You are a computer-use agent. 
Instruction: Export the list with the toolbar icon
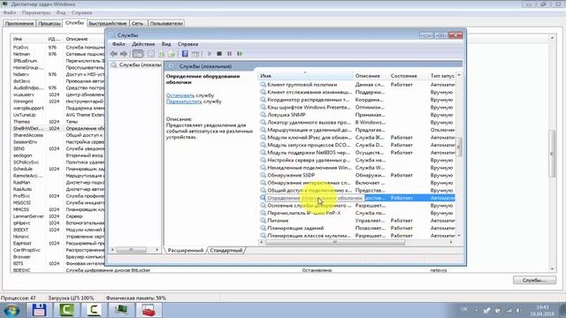pos(172,54)
